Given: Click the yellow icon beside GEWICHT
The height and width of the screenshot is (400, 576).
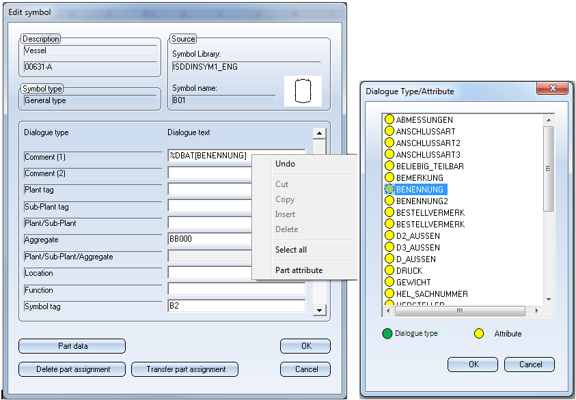Looking at the screenshot, I should tap(389, 283).
